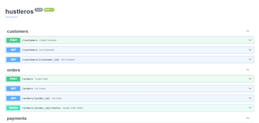Viewport: 259px width, 123px height.
Task: Expand the POST /customers Create Customer arrow
Action: 250,40
